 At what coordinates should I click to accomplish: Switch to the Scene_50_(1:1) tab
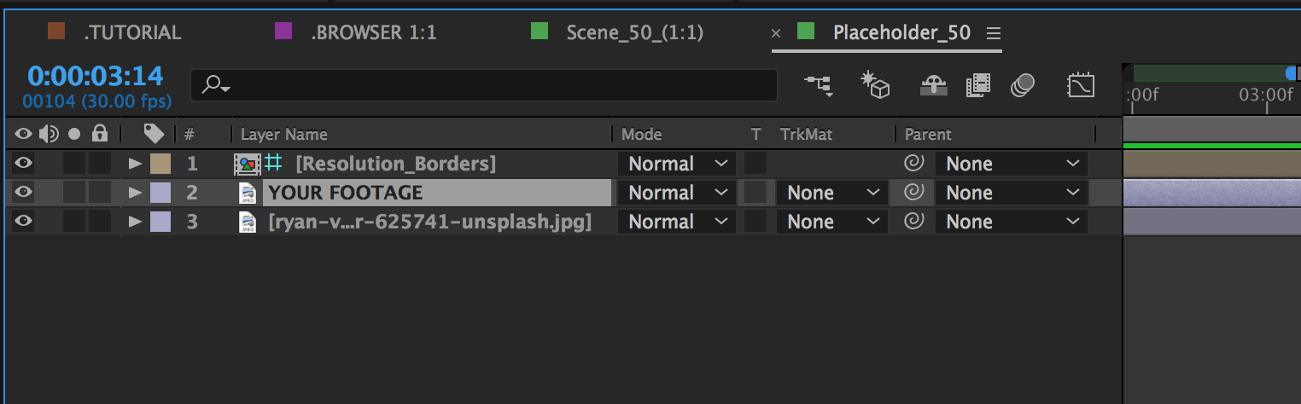(634, 32)
